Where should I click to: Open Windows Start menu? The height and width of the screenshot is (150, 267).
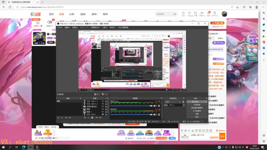[3, 147]
